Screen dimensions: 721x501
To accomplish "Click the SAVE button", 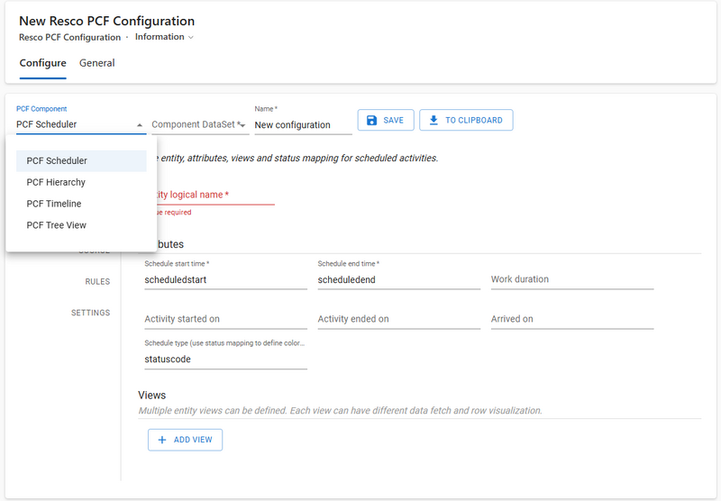I will tap(386, 120).
